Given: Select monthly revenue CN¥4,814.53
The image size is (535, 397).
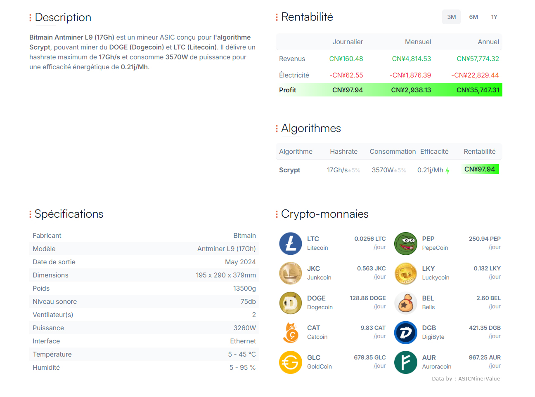Looking at the screenshot, I should point(411,59).
